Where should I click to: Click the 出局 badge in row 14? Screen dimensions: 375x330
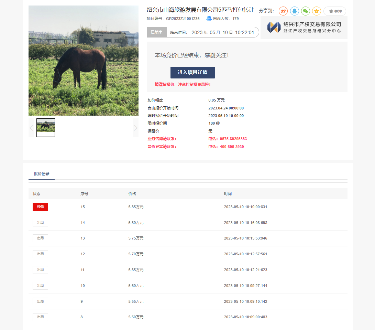(x=41, y=223)
